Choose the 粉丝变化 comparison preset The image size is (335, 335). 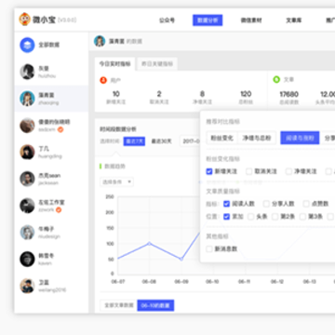(222, 138)
